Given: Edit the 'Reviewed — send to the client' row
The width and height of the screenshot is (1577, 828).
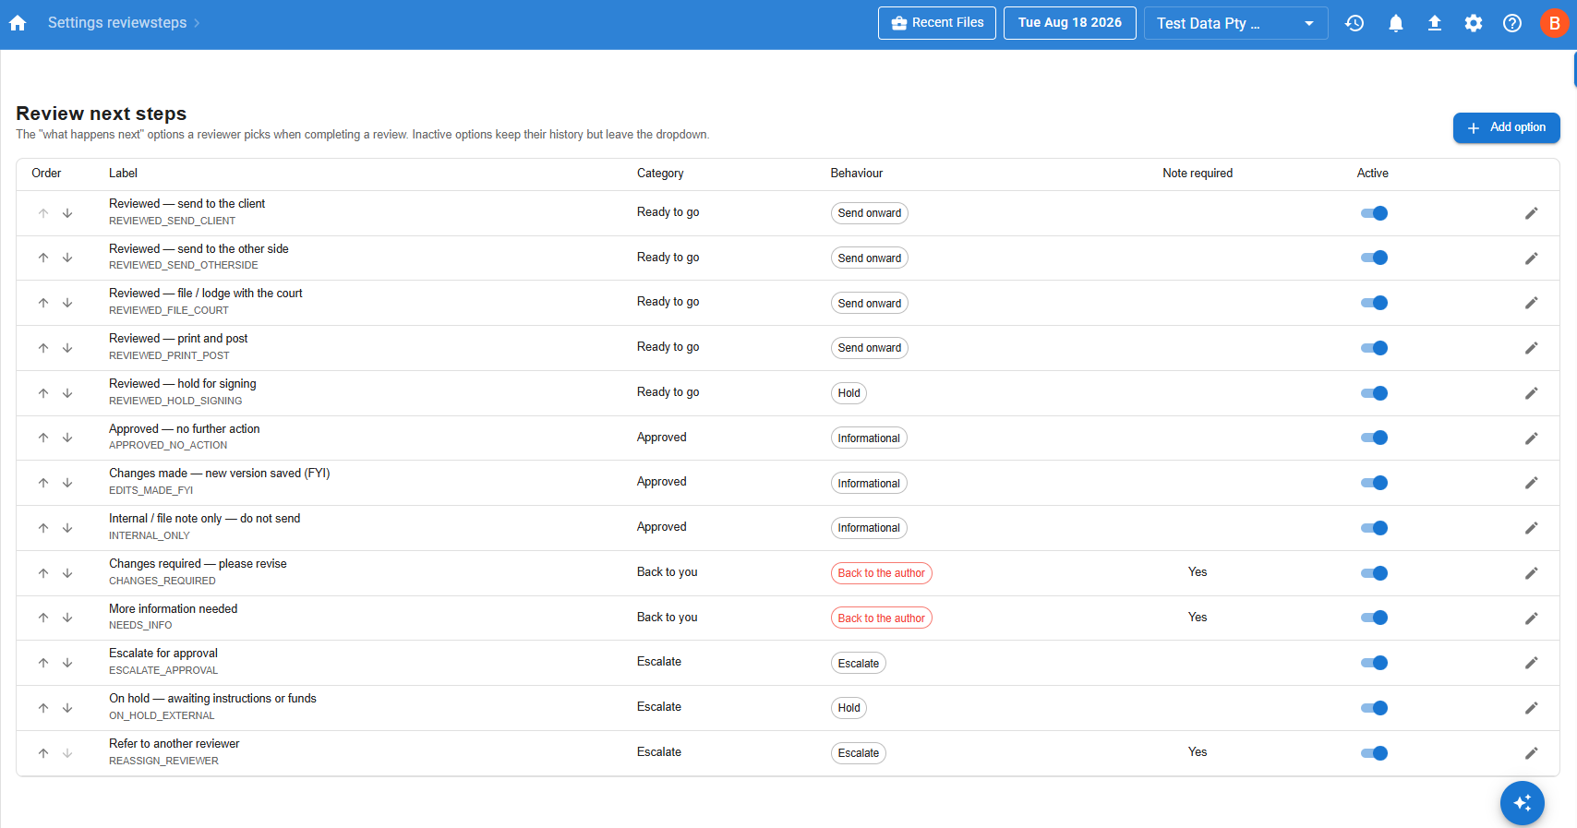Looking at the screenshot, I should pos(1531,213).
